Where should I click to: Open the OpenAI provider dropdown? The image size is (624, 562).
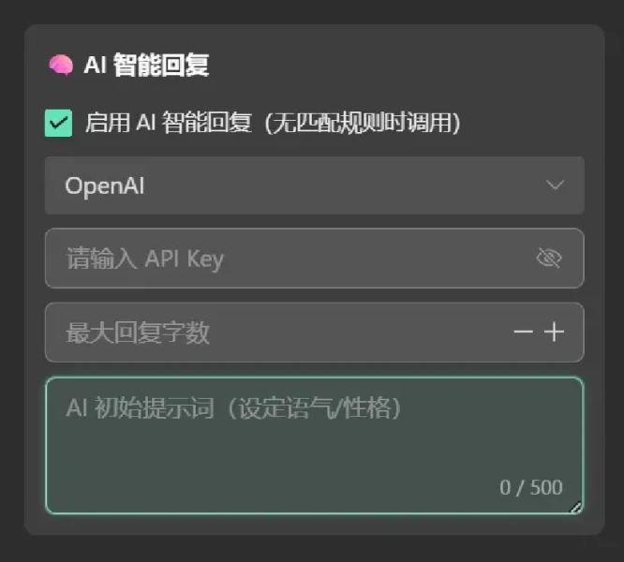click(314, 185)
